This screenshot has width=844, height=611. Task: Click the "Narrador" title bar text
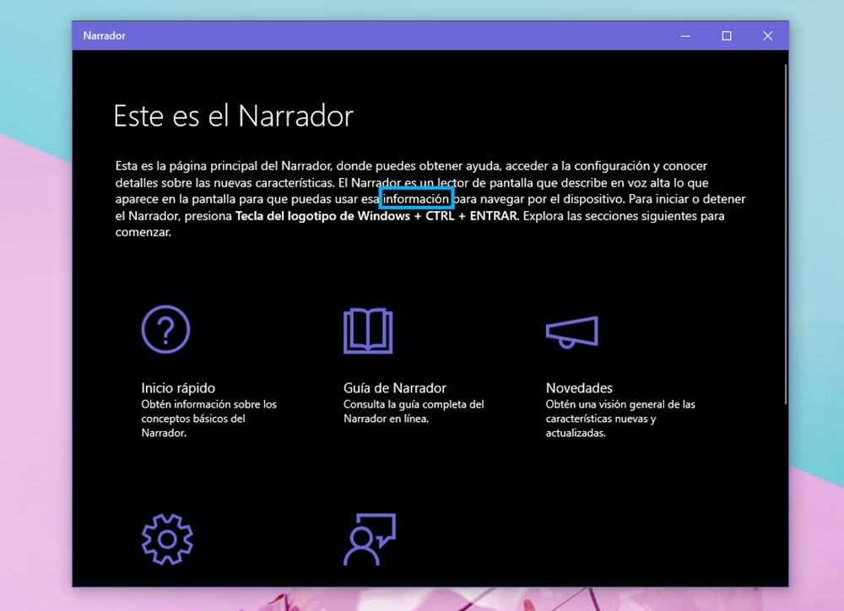[105, 36]
